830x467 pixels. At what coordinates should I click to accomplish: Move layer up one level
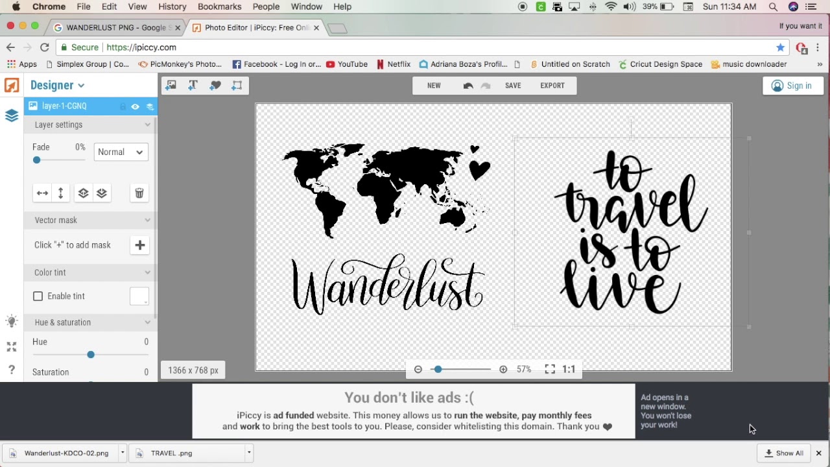tap(83, 193)
